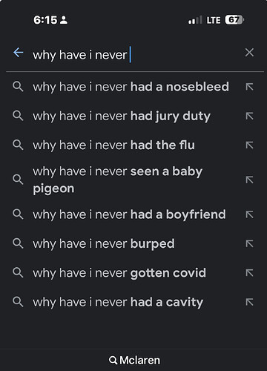Tap the blue back arrow

click(19, 53)
